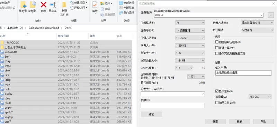
Task: Select video file c9ie icon
Action: [2, 70]
